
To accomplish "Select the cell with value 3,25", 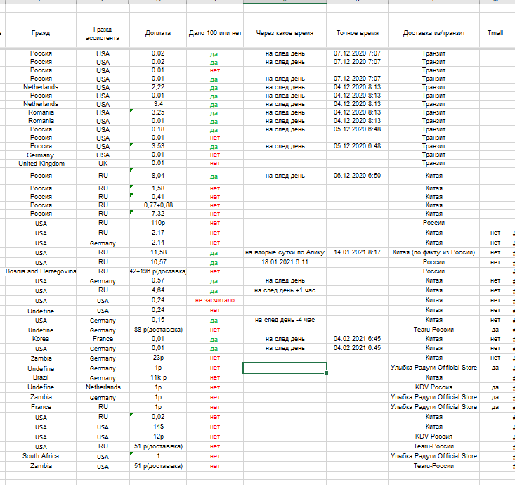I will pyautogui.click(x=158, y=112).
